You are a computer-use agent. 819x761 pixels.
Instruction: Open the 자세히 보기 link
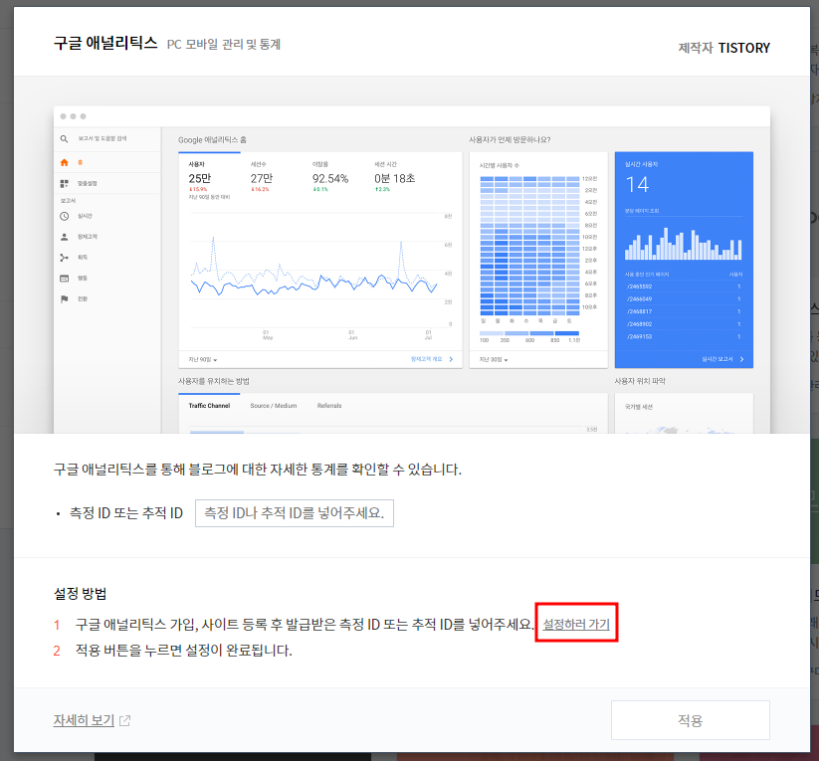pyautogui.click(x=84, y=720)
